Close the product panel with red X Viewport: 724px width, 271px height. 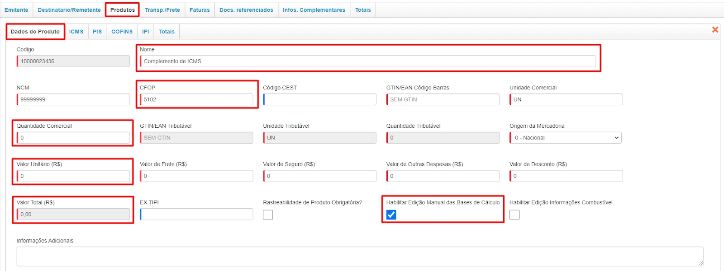(715, 30)
